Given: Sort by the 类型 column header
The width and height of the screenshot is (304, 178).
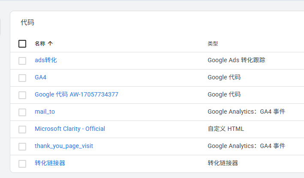Looking at the screenshot, I should tap(213, 43).
